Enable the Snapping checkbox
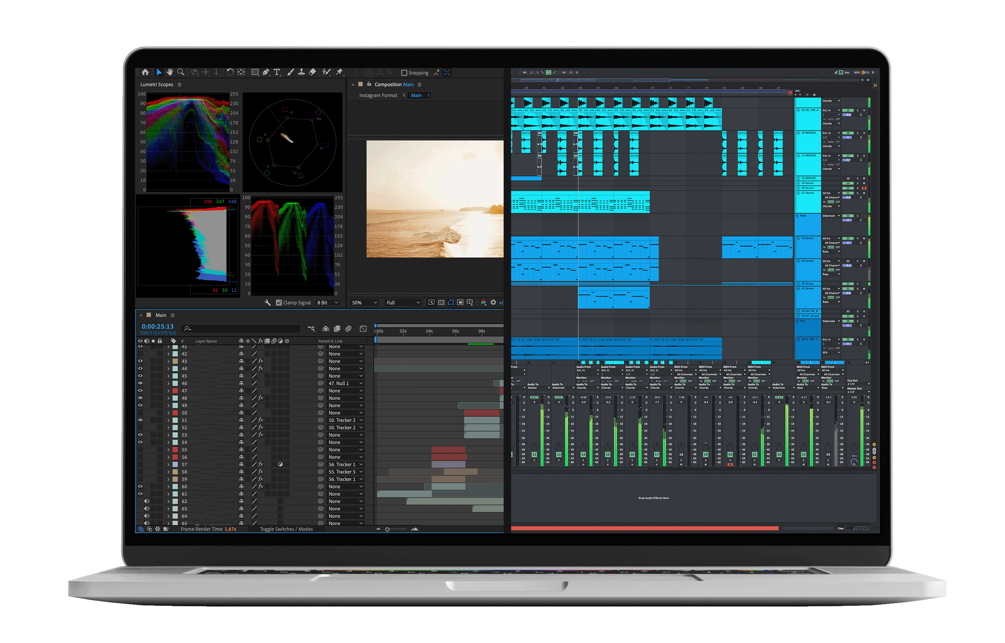Image resolution: width=1005 pixels, height=643 pixels. (404, 73)
